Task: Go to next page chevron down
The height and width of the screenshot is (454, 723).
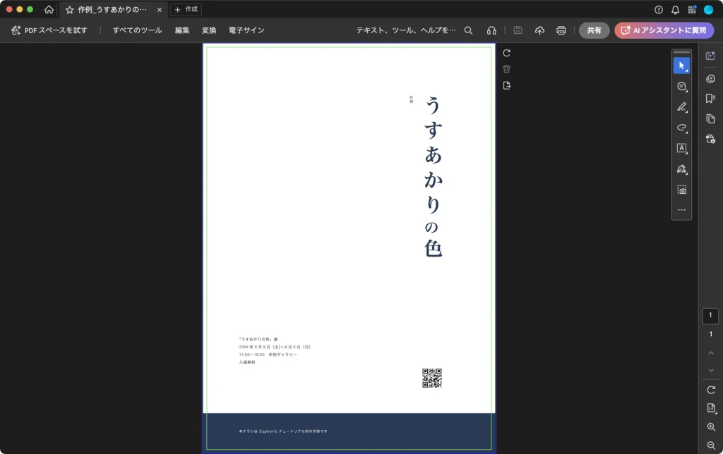Action: pos(710,370)
